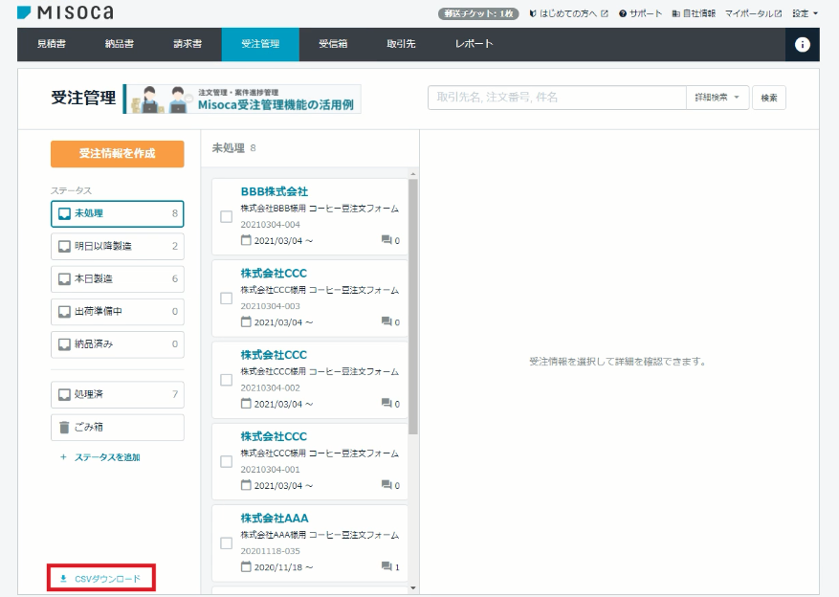Screen dimensions: 839x597
Task: Select the 本日製造 status filter
Action: pyautogui.click(x=117, y=278)
